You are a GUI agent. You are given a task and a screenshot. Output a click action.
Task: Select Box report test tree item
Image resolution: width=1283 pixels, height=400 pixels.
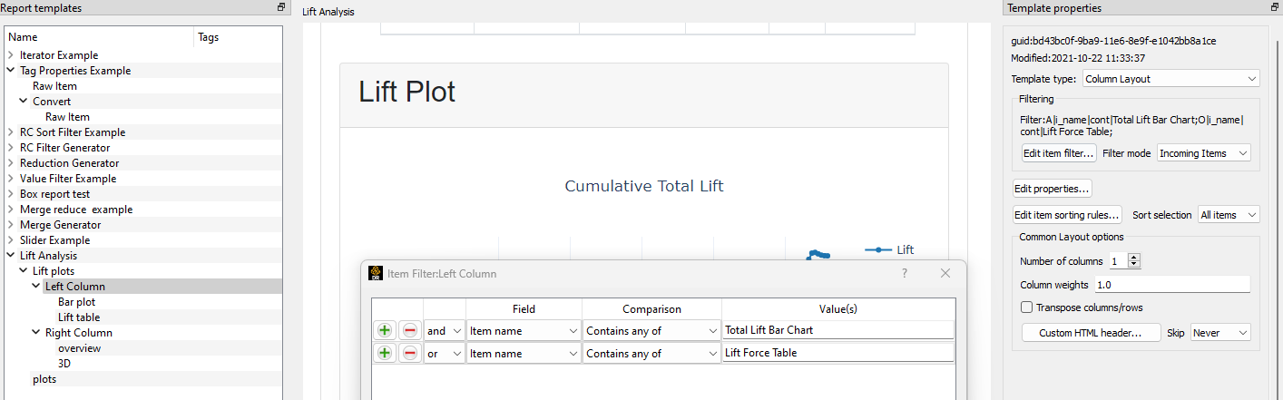[55, 194]
